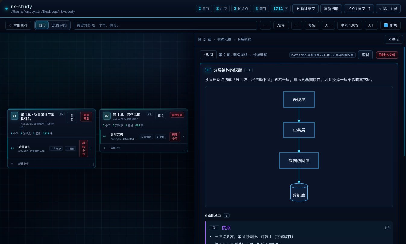The width and height of the screenshot is (406, 244).
Task: Close the detail panel with ✕ 关闭
Action: (394, 40)
